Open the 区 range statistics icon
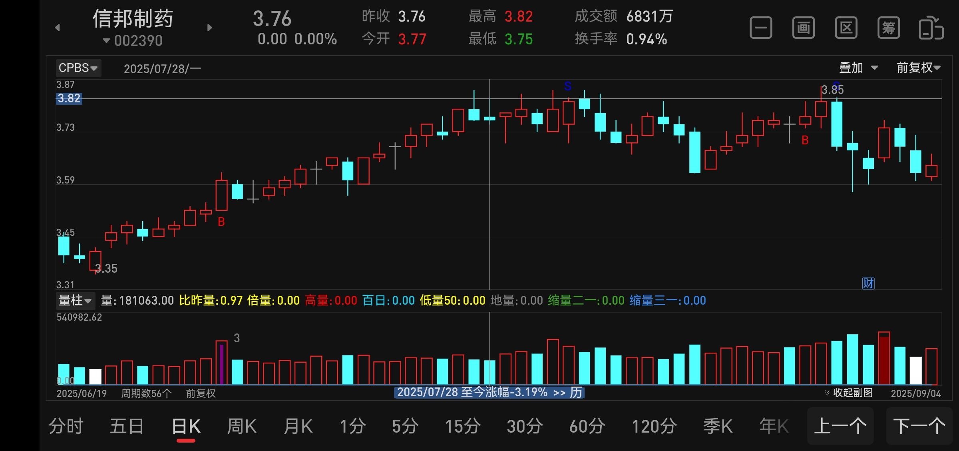 click(846, 28)
